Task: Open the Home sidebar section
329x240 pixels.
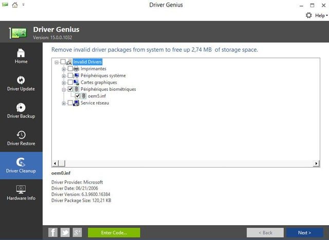Action: (x=21, y=56)
